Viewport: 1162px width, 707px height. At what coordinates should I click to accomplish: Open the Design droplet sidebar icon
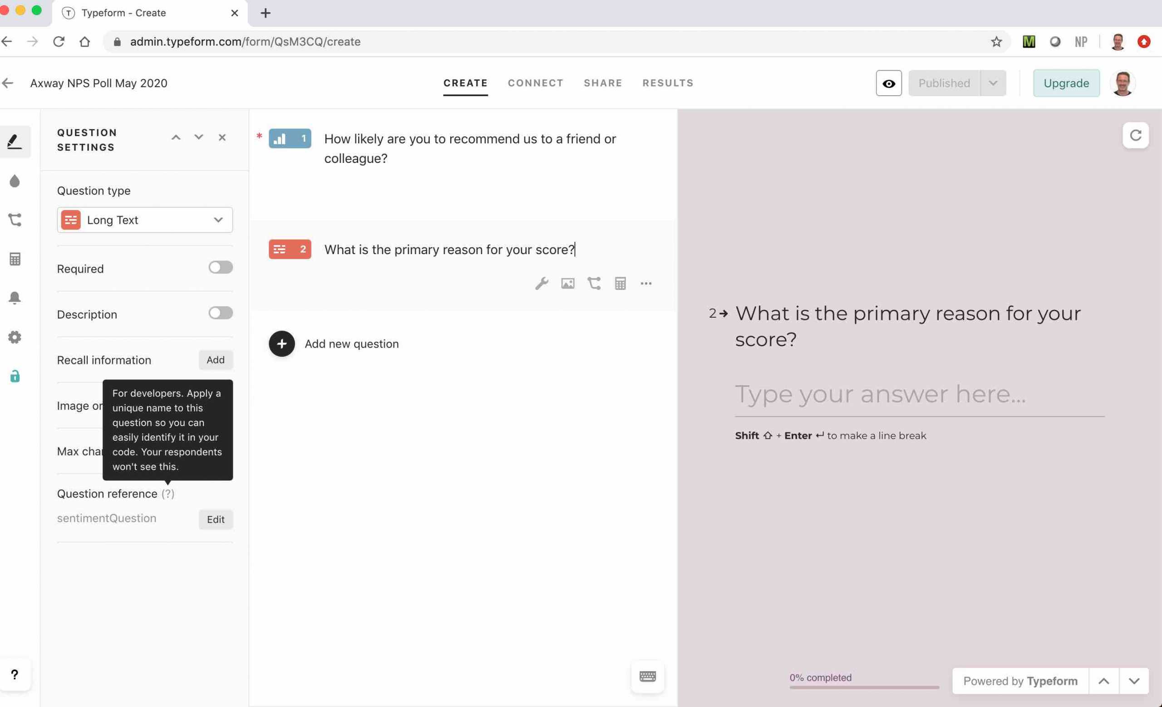pos(15,181)
